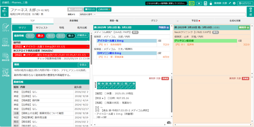Expand the ロキソニン錠60mg contraindication row

coord(87,55)
